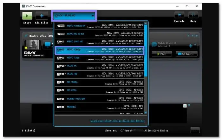
Task: Click the Play button in file row
Action: (x=161, y=54)
